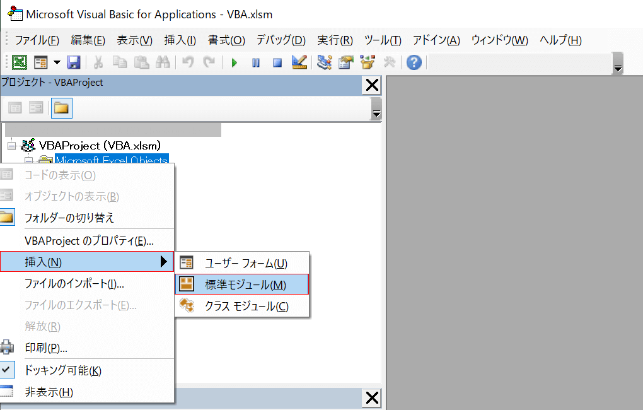Expand the 挿入(N) submenu entry

(x=86, y=262)
